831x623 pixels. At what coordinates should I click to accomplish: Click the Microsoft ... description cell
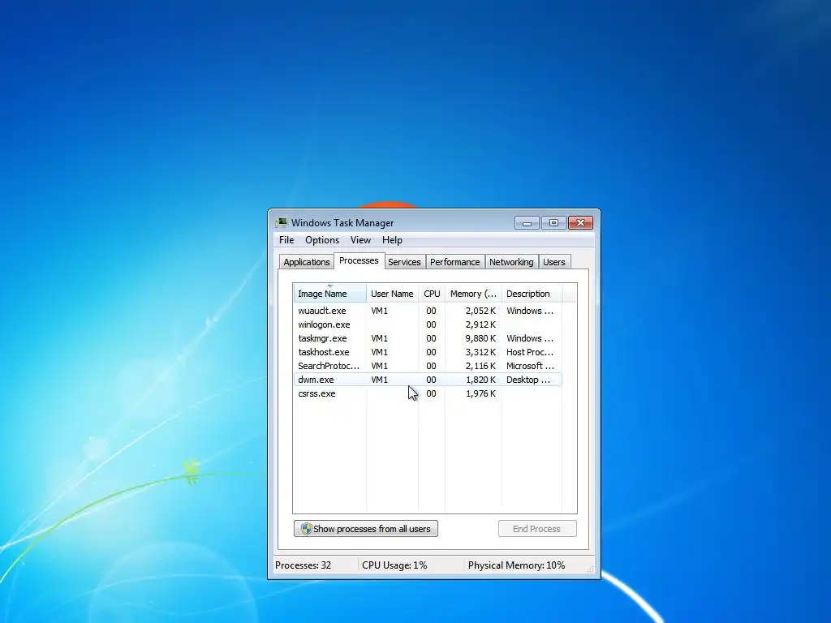click(530, 366)
